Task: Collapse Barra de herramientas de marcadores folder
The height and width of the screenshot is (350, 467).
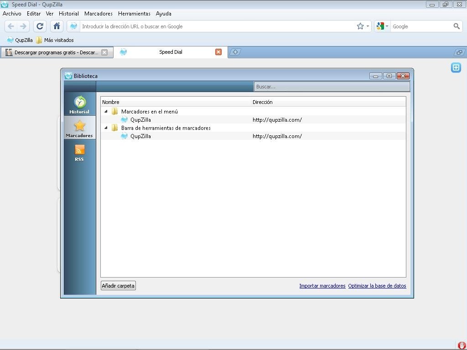Action: point(106,128)
